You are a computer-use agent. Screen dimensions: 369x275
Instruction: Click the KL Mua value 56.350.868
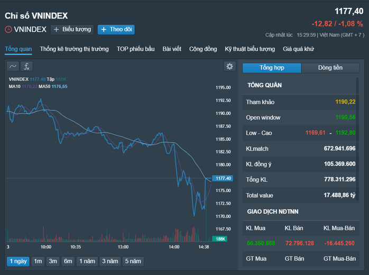click(x=261, y=243)
